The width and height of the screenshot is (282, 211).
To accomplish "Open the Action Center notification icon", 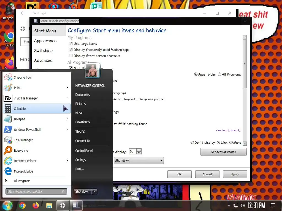I will 273,206.
